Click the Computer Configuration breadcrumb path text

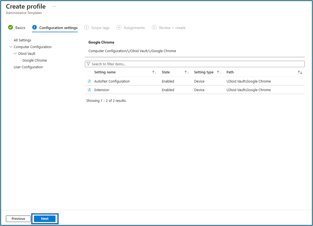tap(132, 51)
